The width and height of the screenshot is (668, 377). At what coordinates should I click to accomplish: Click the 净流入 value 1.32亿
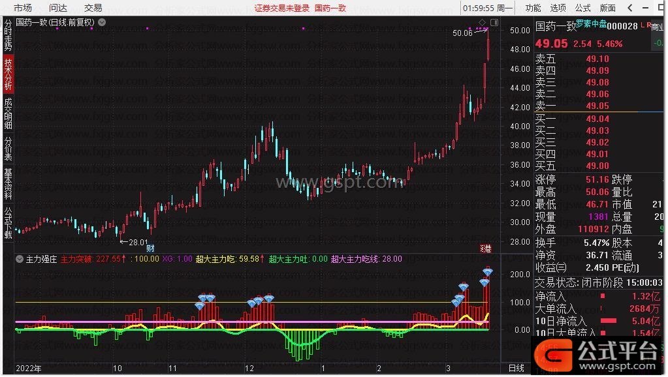[x=646, y=296]
